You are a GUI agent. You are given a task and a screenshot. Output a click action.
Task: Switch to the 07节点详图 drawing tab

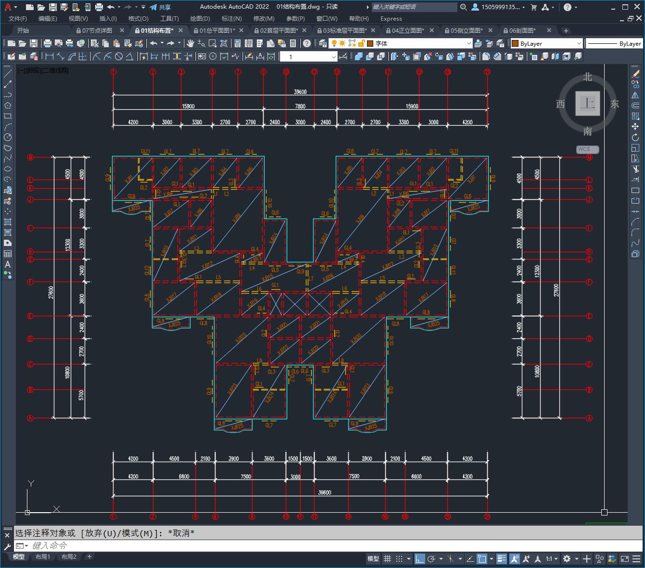97,30
